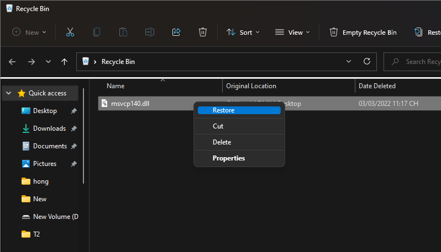Go up one folder level

65,61
